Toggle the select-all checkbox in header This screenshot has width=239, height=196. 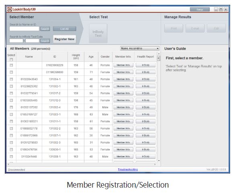[x=11, y=60]
